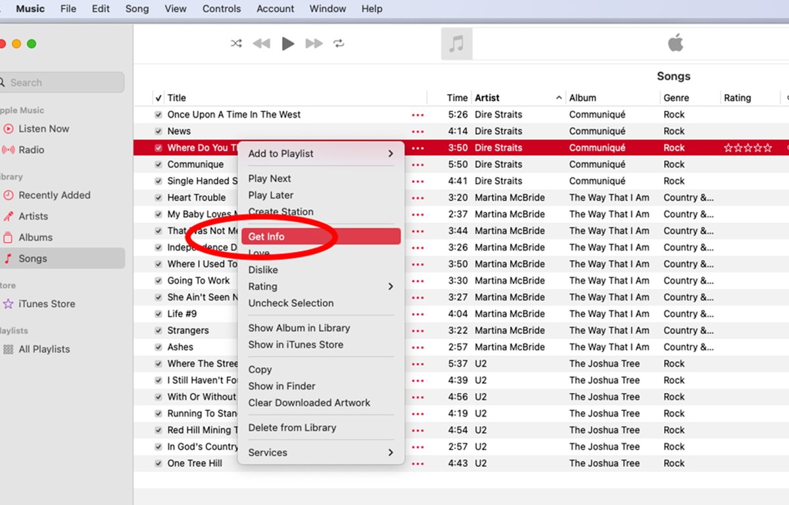The image size is (789, 505).
Task: Toggle shuffle playback icon
Action: tap(236, 43)
